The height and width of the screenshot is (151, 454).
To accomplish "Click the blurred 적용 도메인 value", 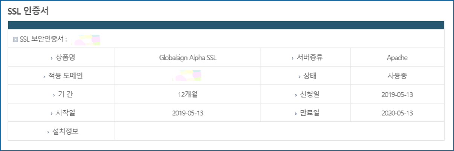I will 187,76.
